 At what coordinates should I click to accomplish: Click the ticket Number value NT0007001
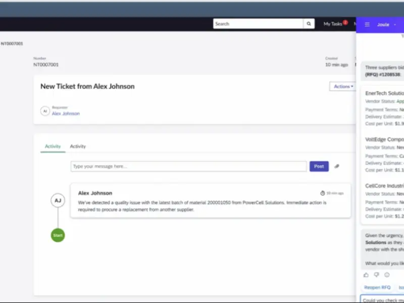[46, 65]
